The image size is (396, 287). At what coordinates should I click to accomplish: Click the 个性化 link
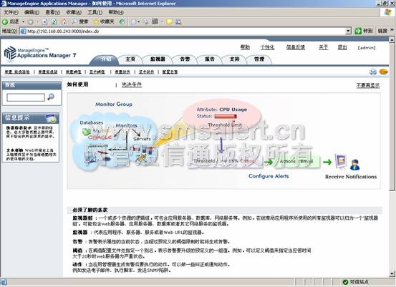267,47
